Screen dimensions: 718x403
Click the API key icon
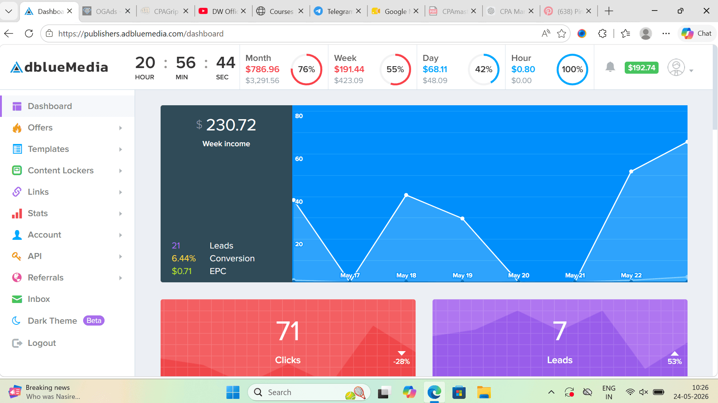coord(17,256)
